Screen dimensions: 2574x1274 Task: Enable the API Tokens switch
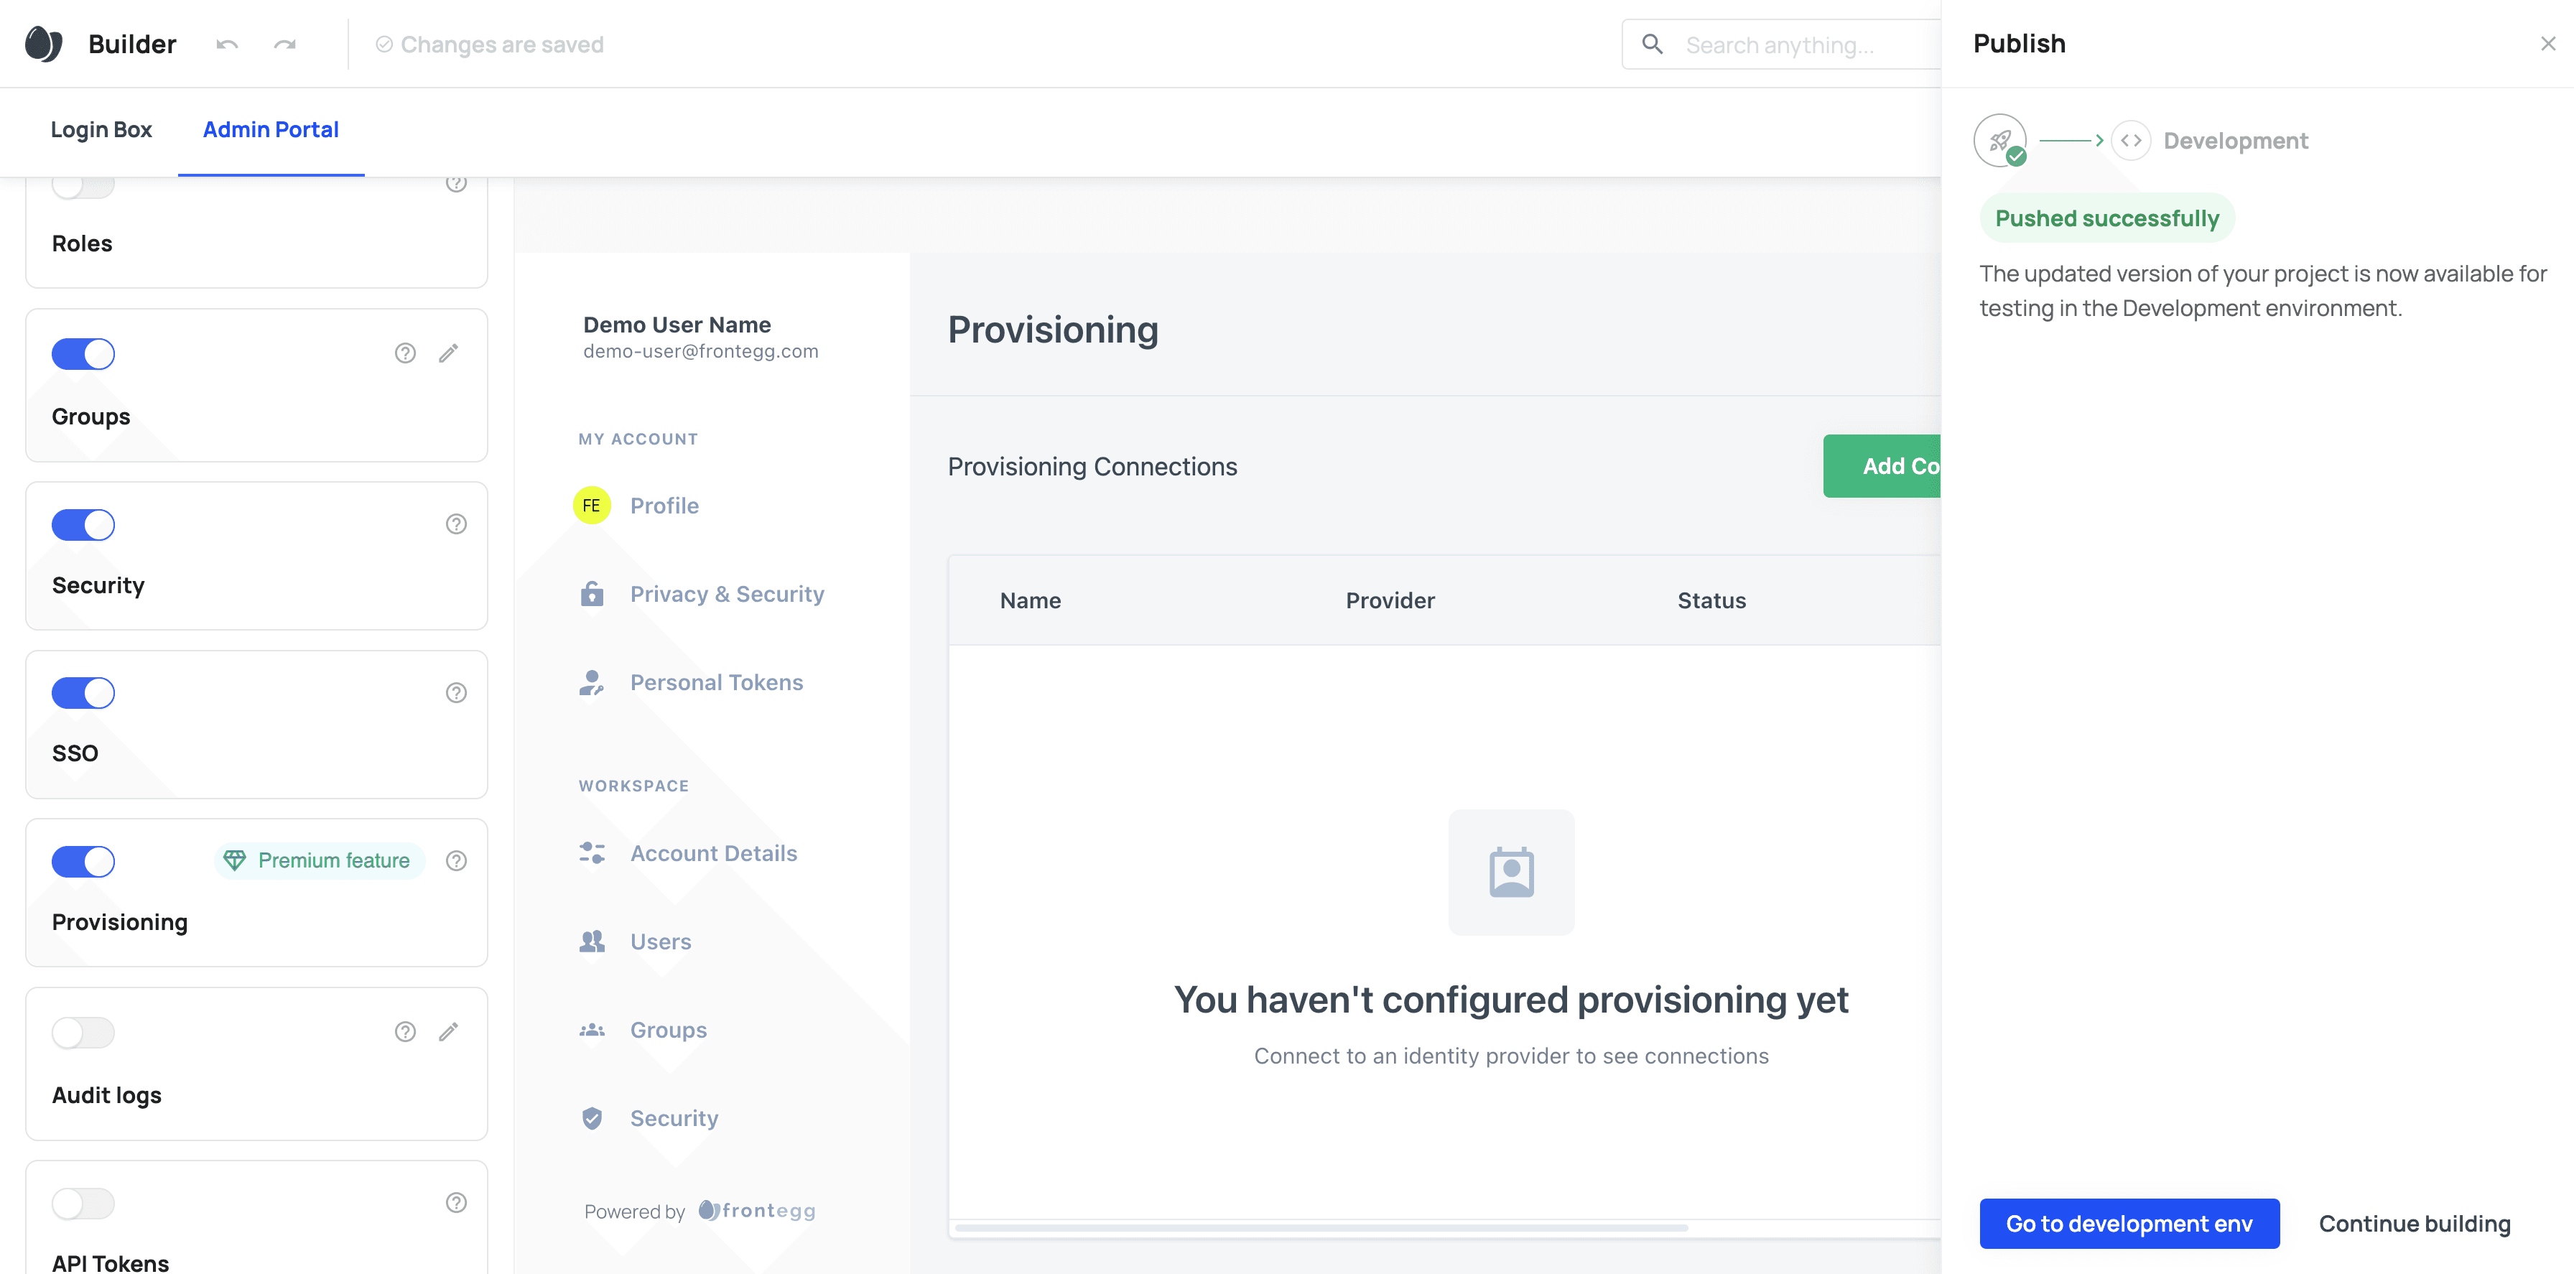[x=83, y=1203]
